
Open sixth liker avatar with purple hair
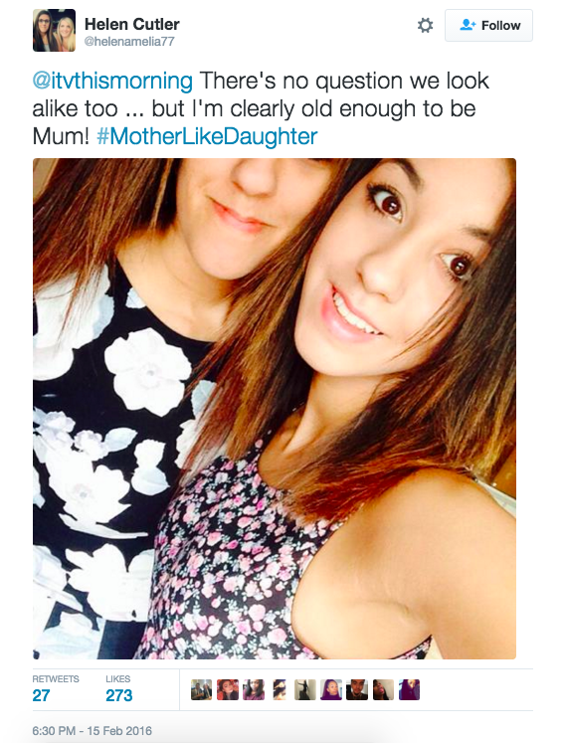point(331,690)
